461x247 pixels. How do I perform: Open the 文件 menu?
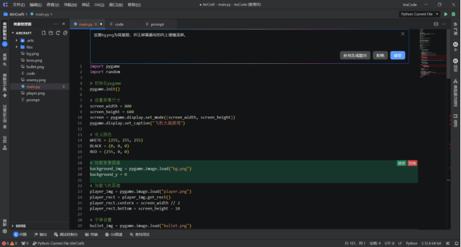19,5
